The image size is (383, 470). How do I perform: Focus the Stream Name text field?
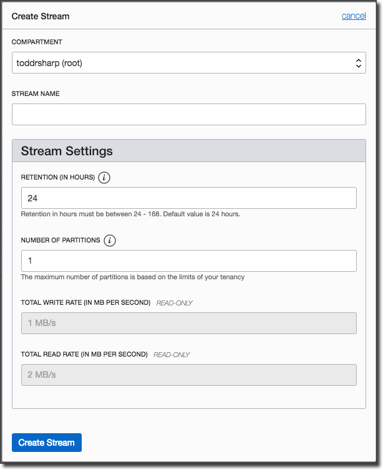[188, 114]
